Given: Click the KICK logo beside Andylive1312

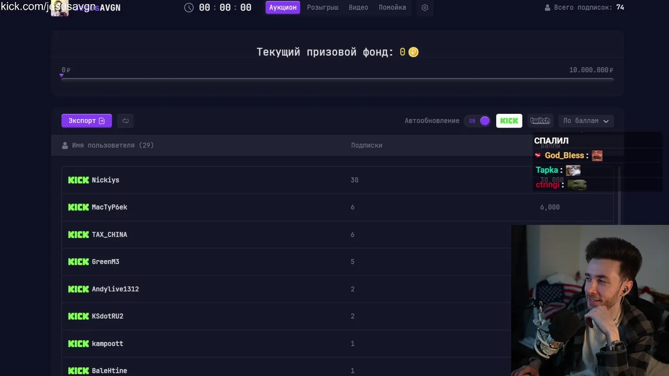Looking at the screenshot, I should click(78, 289).
